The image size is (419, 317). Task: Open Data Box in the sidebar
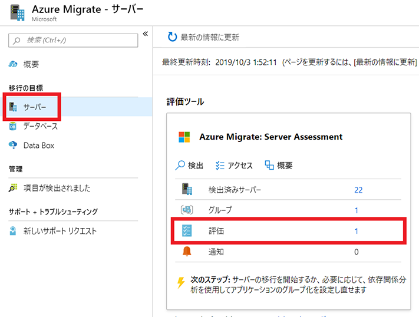pyautogui.click(x=39, y=146)
